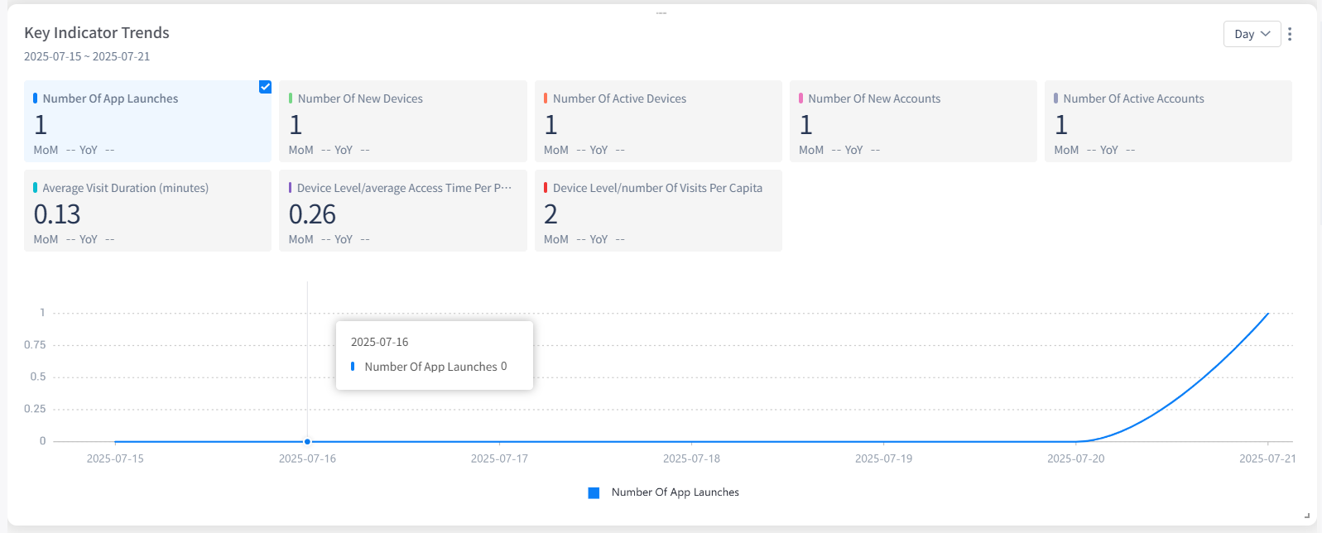Uncheck the Number Of App Launches checkbox
This screenshot has height=533, width=1322.
tap(265, 87)
